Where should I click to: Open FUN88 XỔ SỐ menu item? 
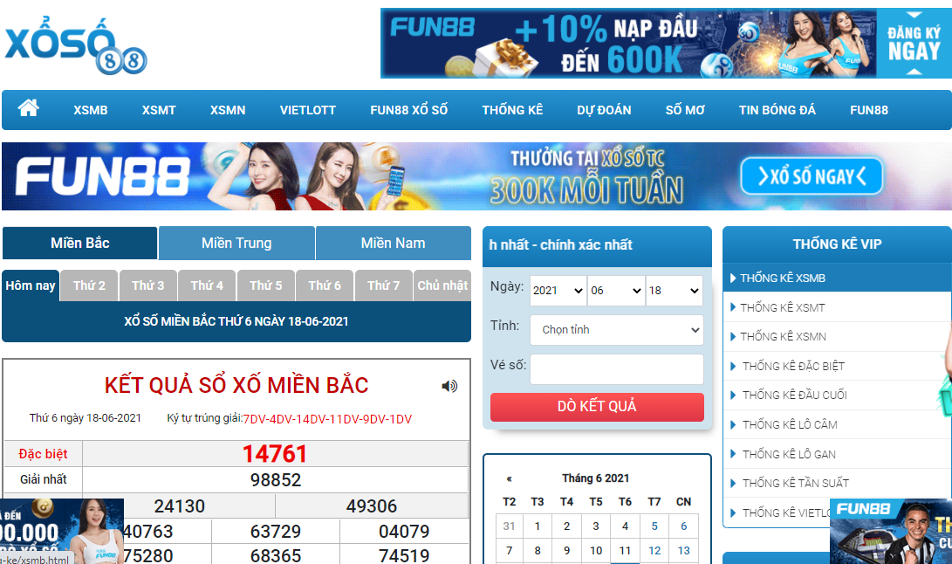(409, 110)
